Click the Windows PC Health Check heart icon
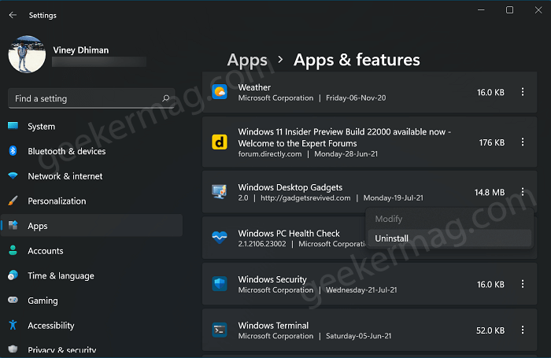Image resolution: width=551 pixels, height=358 pixels. 220,238
